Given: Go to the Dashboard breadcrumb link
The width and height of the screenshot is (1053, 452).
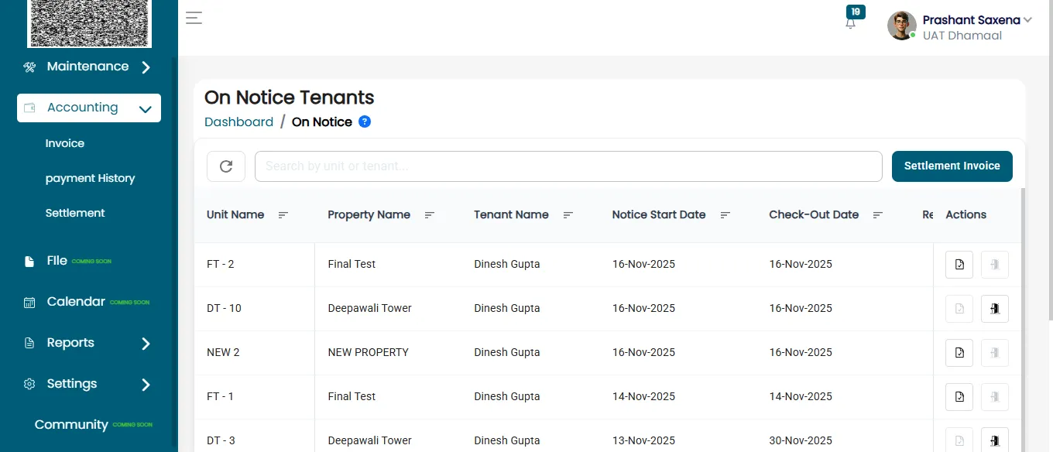Looking at the screenshot, I should pos(238,122).
